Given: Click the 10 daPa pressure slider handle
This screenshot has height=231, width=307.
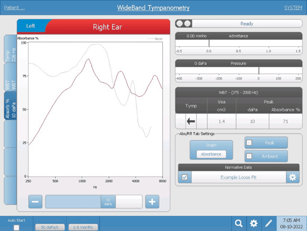Looking at the screenshot, I should coord(108,202).
